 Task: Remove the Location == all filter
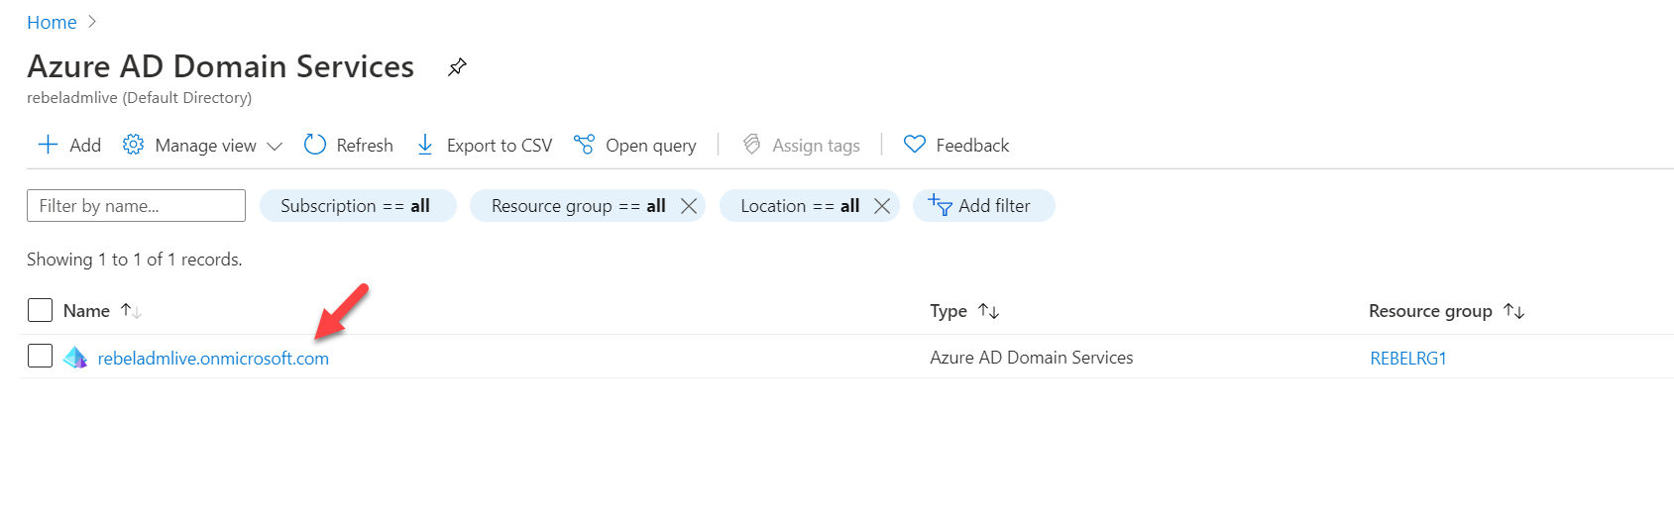(x=881, y=206)
